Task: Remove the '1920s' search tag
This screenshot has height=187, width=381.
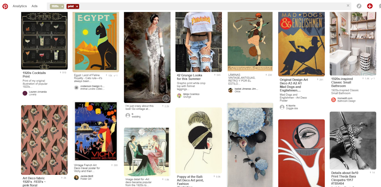Action: (62, 7)
